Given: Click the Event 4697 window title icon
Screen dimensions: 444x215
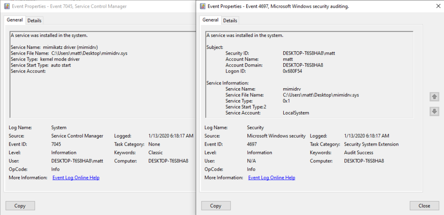Looking at the screenshot, I should click(202, 6).
